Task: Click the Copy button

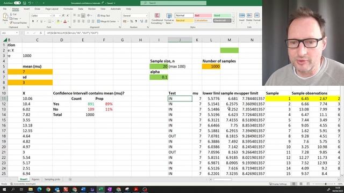Action: coord(14,18)
